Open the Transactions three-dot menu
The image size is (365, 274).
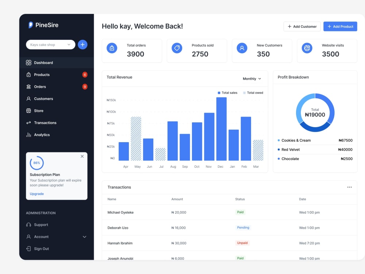(x=349, y=187)
